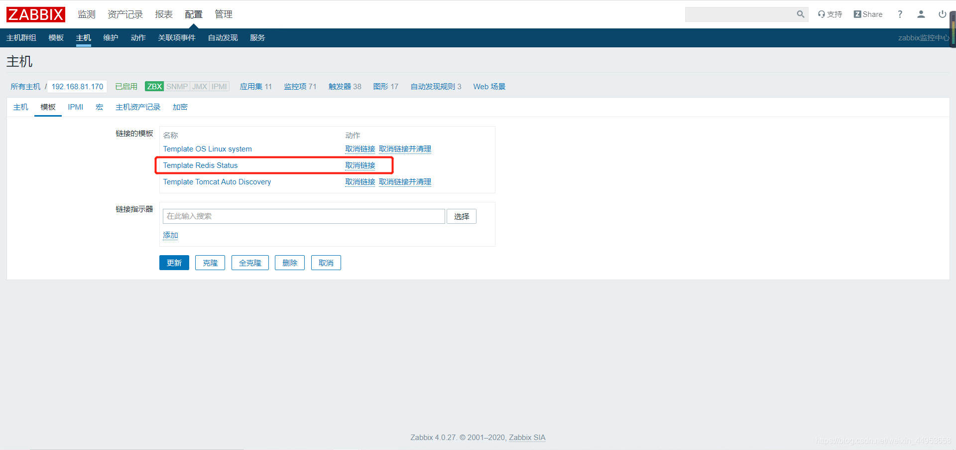Open 应用集 11 link
Screen dimensions: 956x450
coord(256,87)
